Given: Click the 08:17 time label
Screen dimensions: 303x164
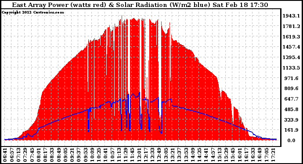Looking at the screenshot, I should tap(45, 155).
